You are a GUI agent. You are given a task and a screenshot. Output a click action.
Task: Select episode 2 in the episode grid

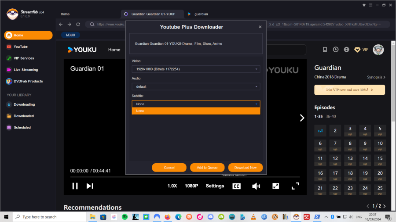pos(335,130)
